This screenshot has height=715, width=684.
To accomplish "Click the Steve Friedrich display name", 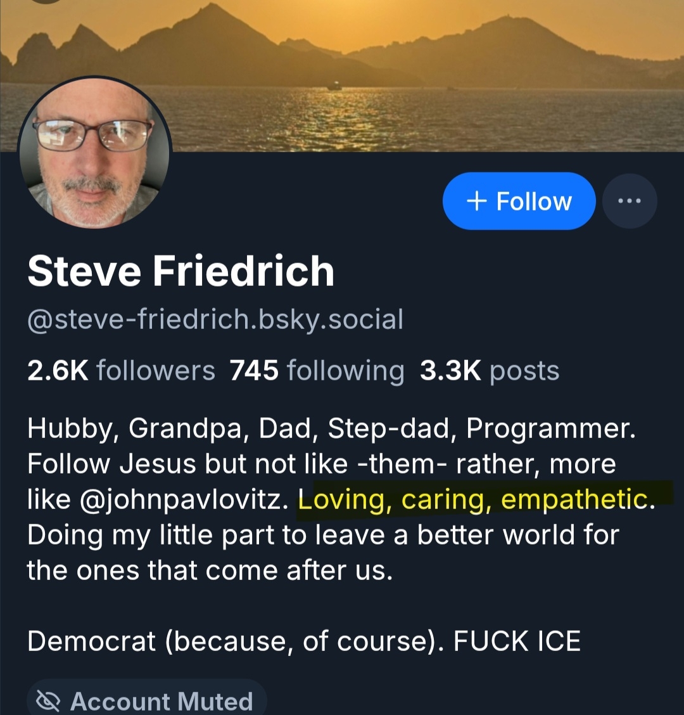I will (181, 271).
